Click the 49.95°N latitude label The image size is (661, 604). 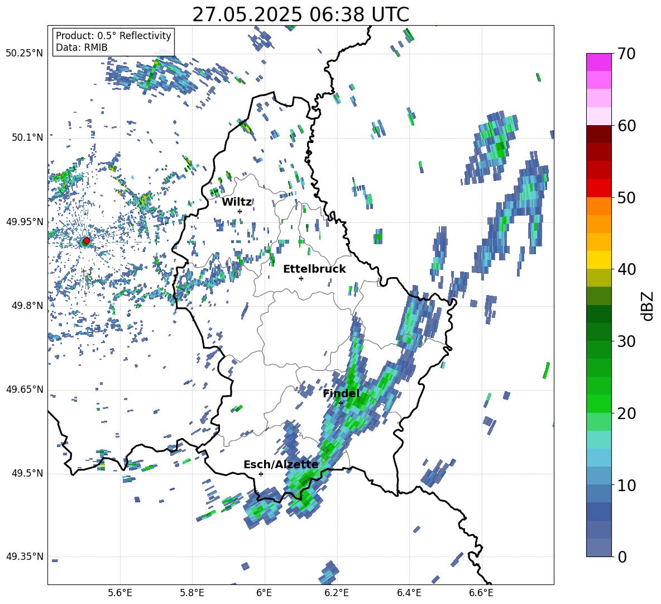(x=24, y=222)
